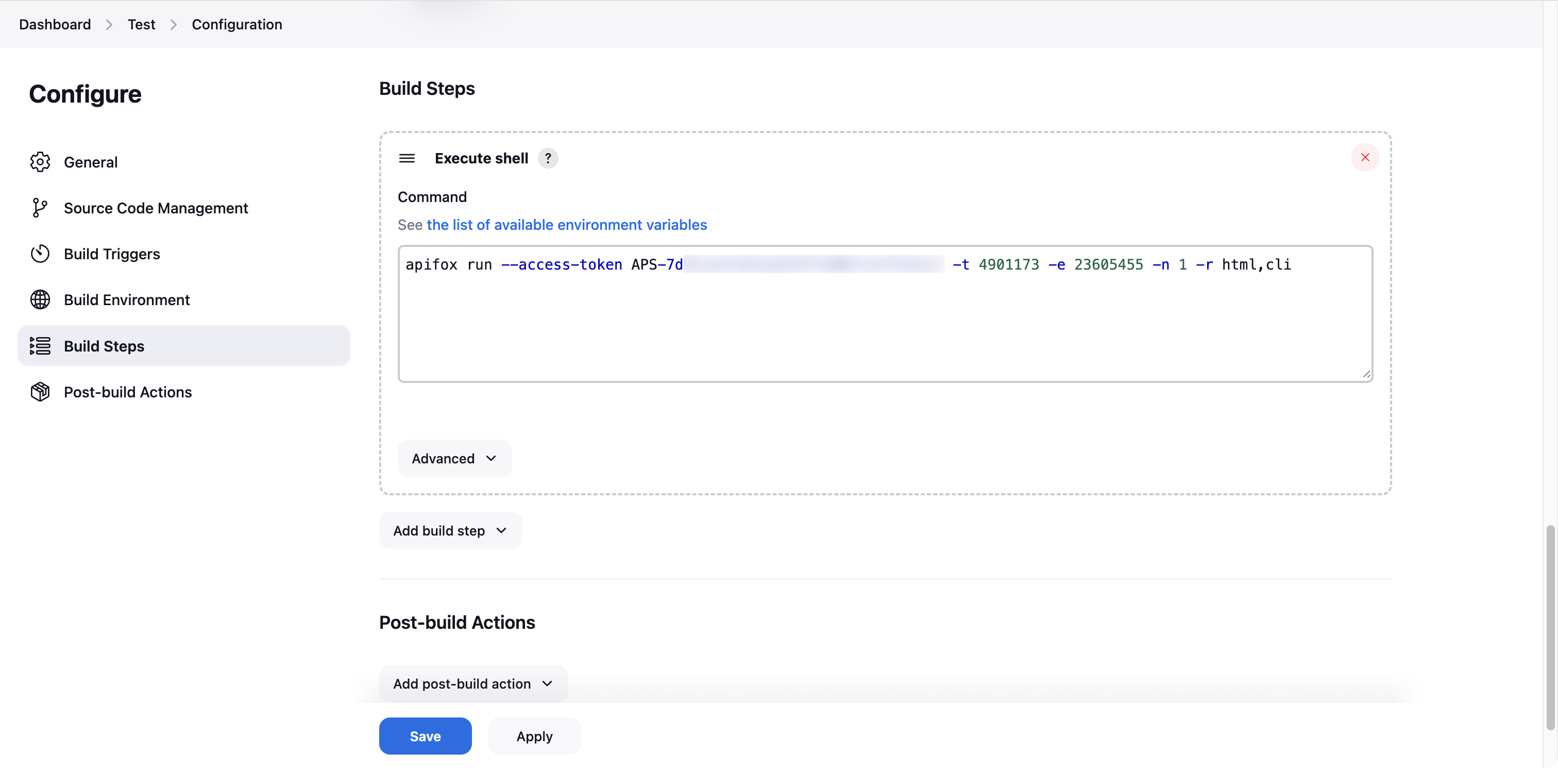The image size is (1558, 768).
Task: Expand the Advanced options dropdown
Action: 454,458
